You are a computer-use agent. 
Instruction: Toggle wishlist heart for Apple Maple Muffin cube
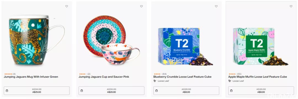click(x=291, y=6)
